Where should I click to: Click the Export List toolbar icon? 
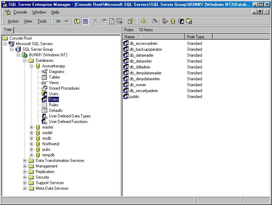120,22
